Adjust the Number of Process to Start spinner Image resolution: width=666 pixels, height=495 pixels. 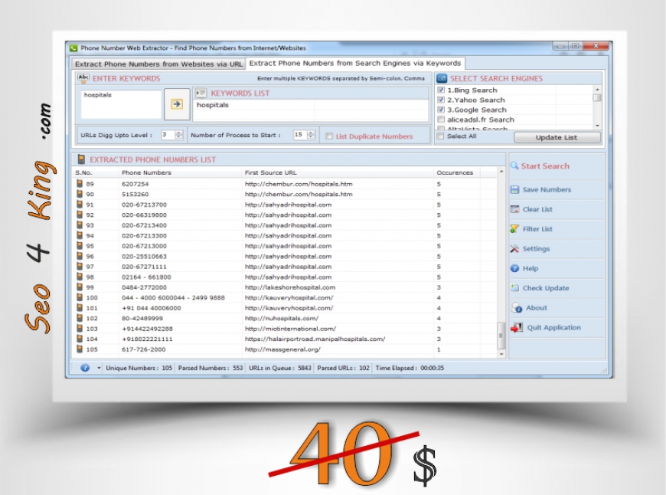(311, 135)
